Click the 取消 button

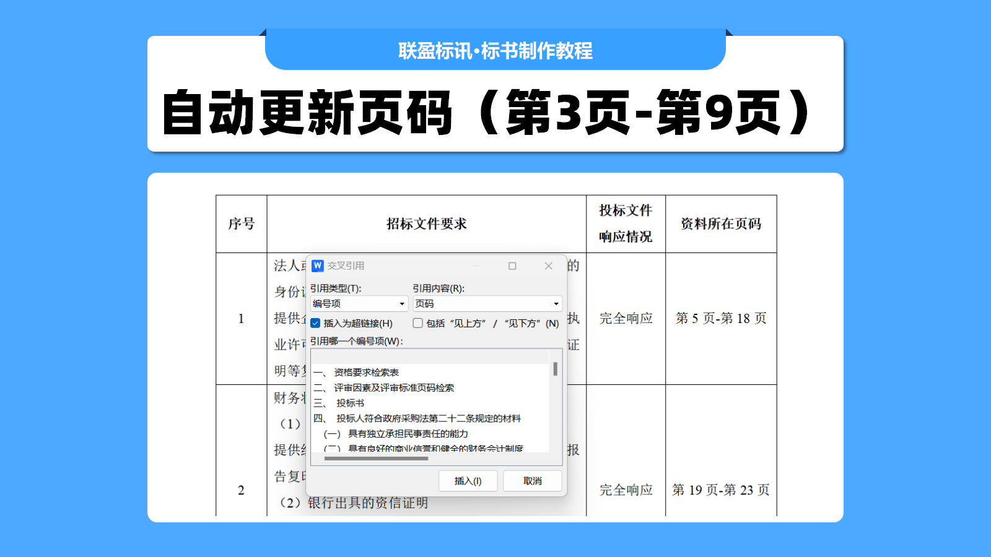[533, 481]
